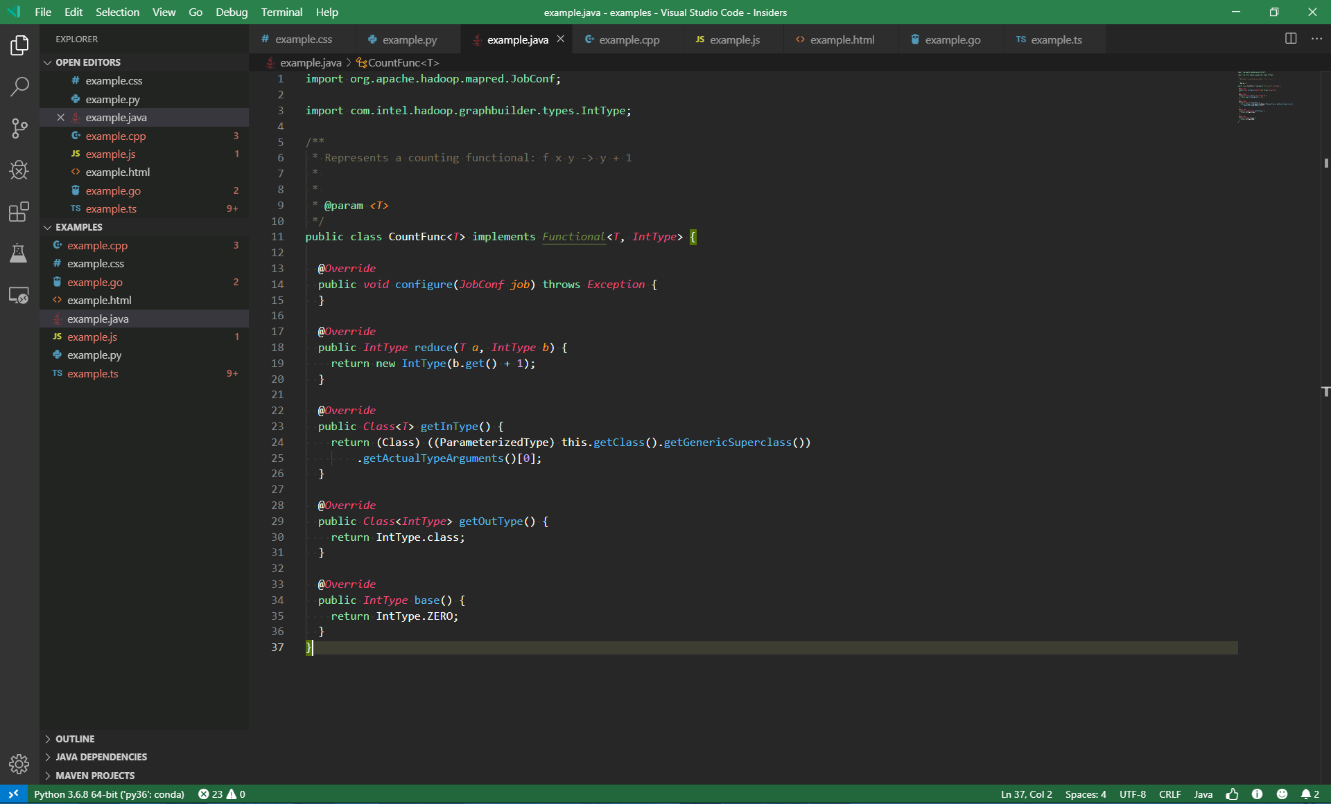This screenshot has height=804, width=1331.
Task: Expand the OUTLINE section
Action: coord(75,739)
